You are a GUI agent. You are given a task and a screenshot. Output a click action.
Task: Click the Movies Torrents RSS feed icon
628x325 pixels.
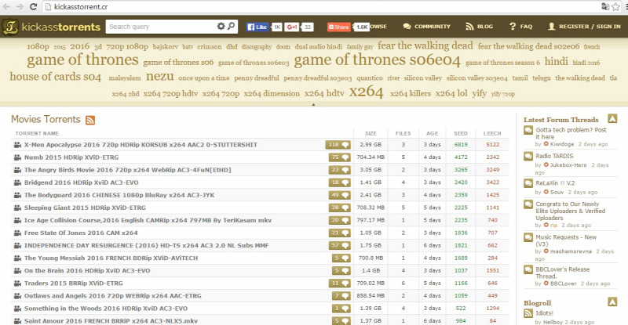pos(90,120)
